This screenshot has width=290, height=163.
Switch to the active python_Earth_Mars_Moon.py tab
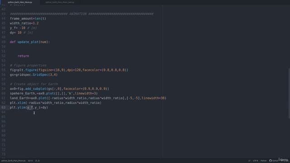(20, 2)
